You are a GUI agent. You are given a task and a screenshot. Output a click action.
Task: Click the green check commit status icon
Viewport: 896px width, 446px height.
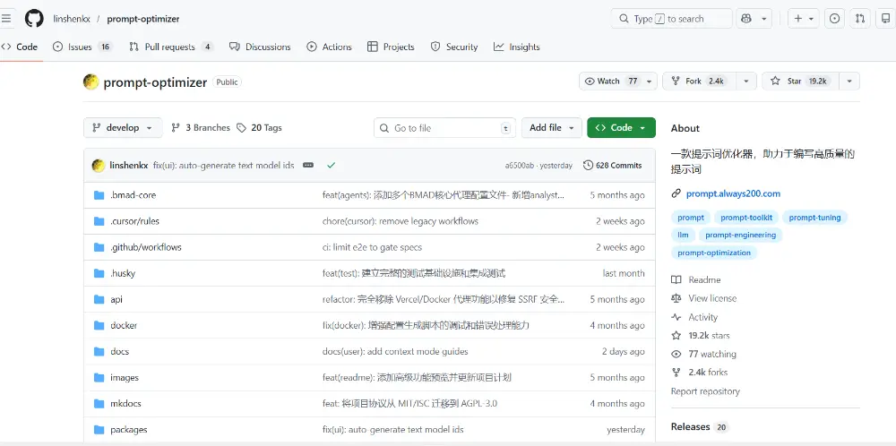tap(332, 165)
